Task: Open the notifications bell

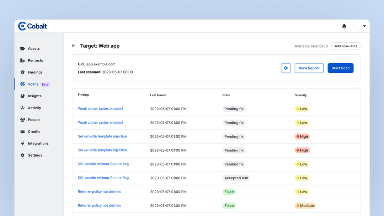Action: [x=344, y=26]
